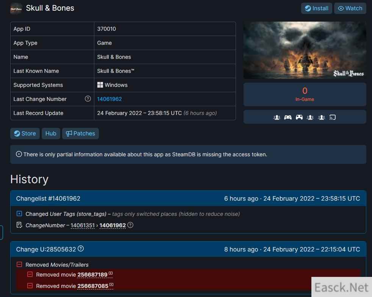This screenshot has width=372, height=297.
Task: Click new change number 14061962 in history
Action: (x=113, y=225)
